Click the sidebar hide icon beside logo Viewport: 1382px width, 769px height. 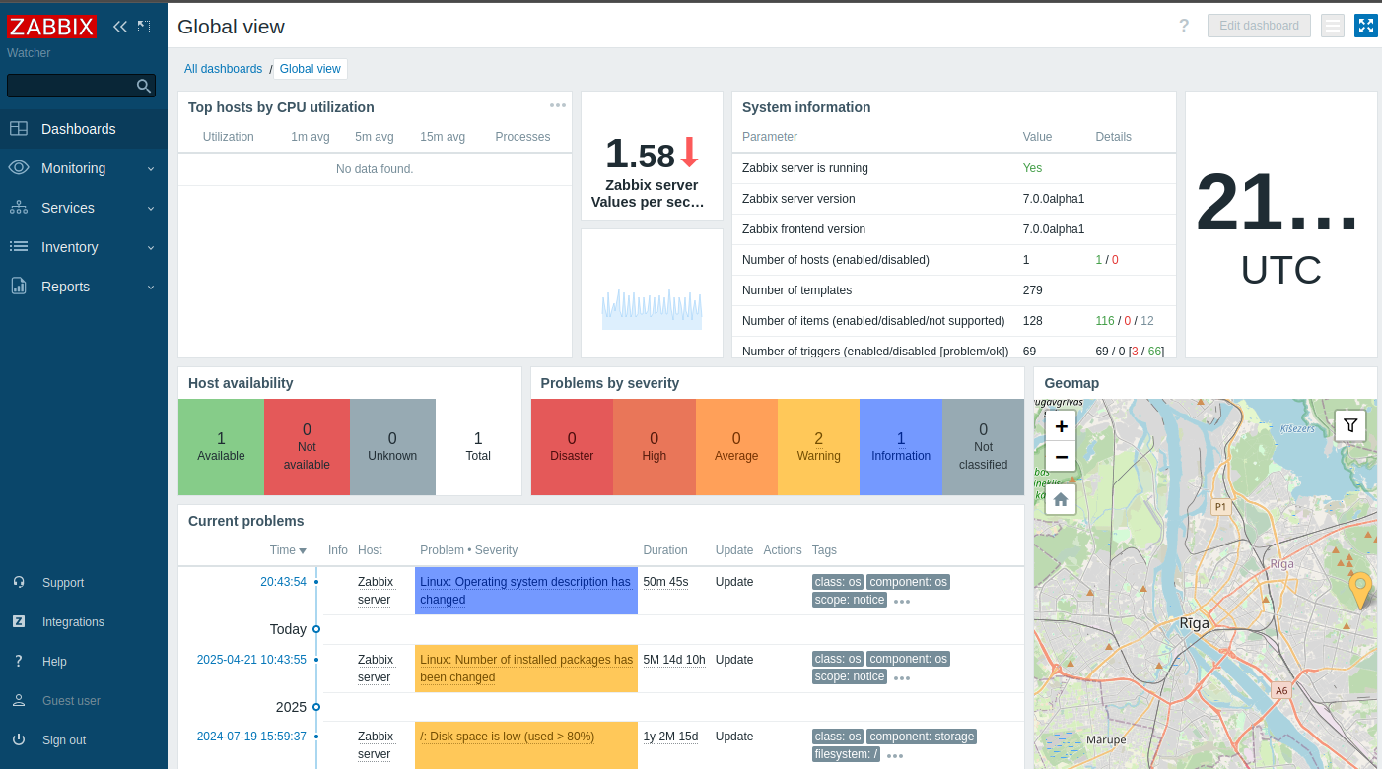click(144, 27)
